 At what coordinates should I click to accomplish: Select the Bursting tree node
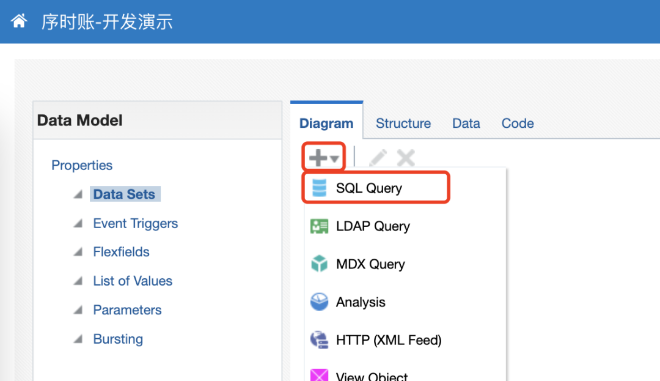point(118,339)
